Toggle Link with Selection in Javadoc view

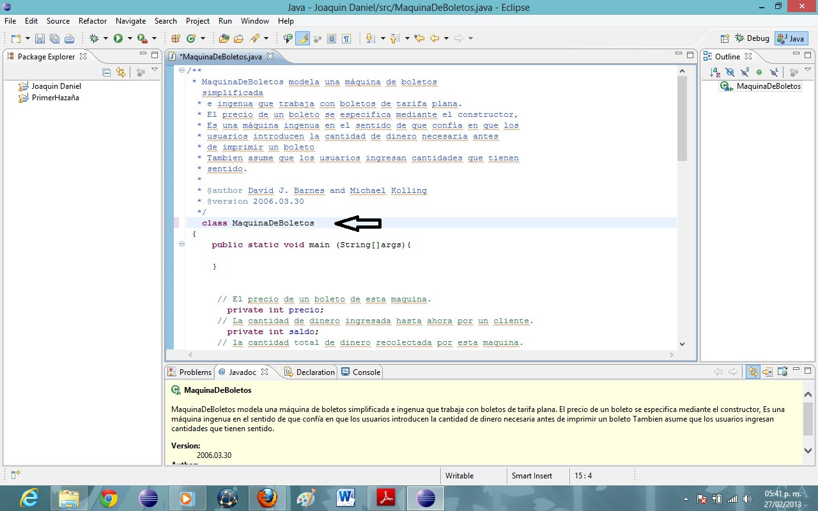pyautogui.click(x=753, y=372)
